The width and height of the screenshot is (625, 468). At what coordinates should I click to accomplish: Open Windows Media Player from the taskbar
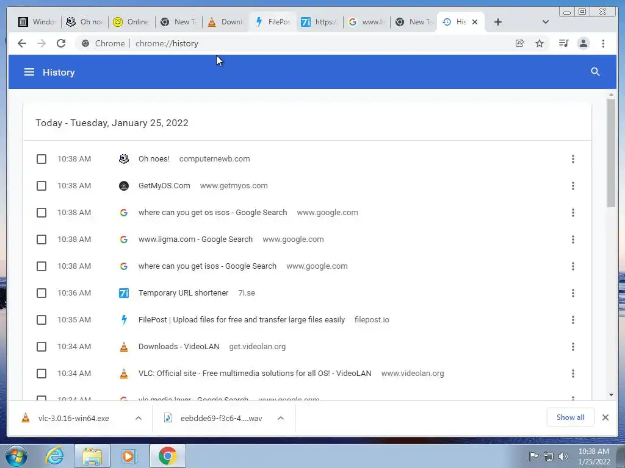point(129,456)
